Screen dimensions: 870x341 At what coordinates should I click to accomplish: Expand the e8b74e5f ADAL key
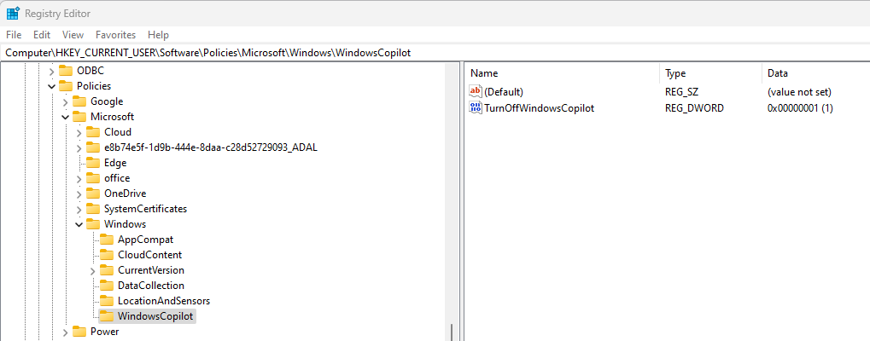point(79,147)
